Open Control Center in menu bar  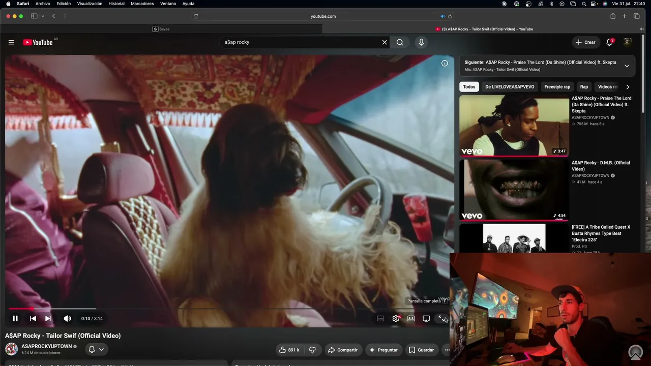point(594,4)
